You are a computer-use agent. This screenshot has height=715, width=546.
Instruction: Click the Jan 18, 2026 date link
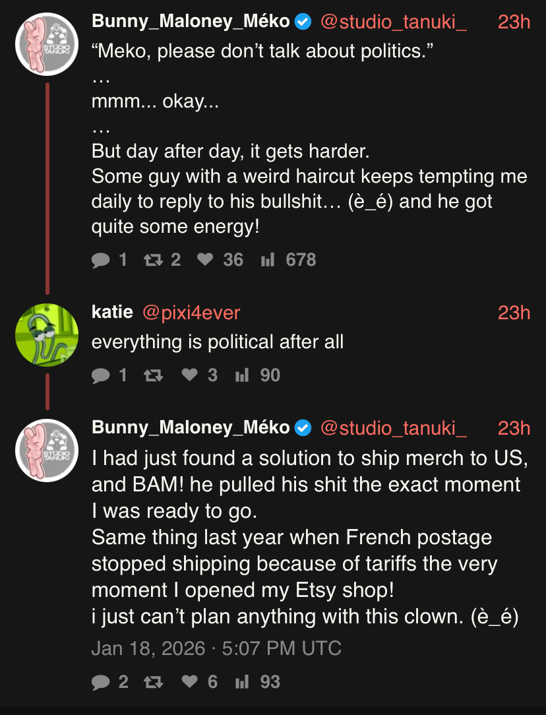point(216,648)
